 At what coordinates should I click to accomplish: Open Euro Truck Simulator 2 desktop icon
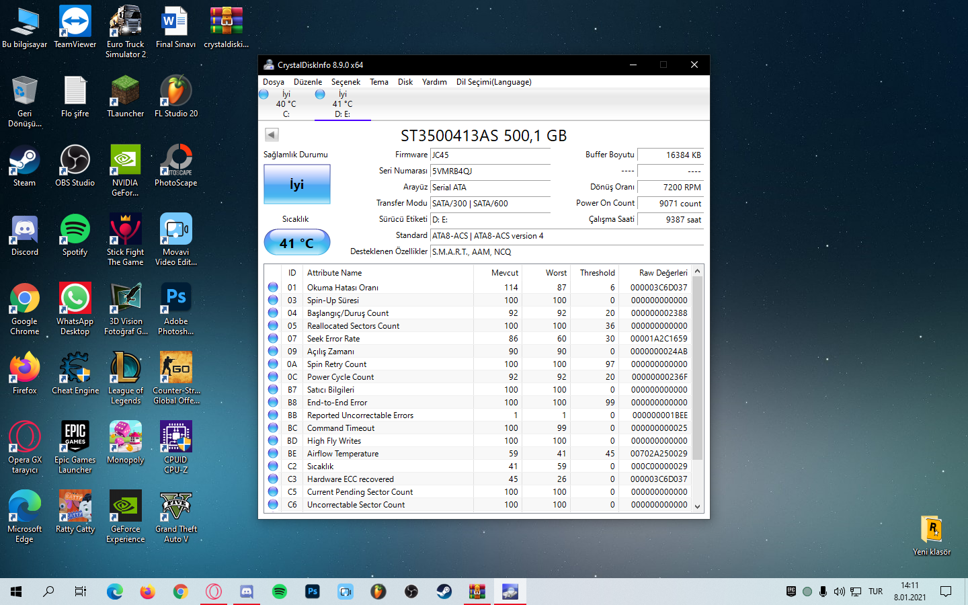click(x=126, y=32)
